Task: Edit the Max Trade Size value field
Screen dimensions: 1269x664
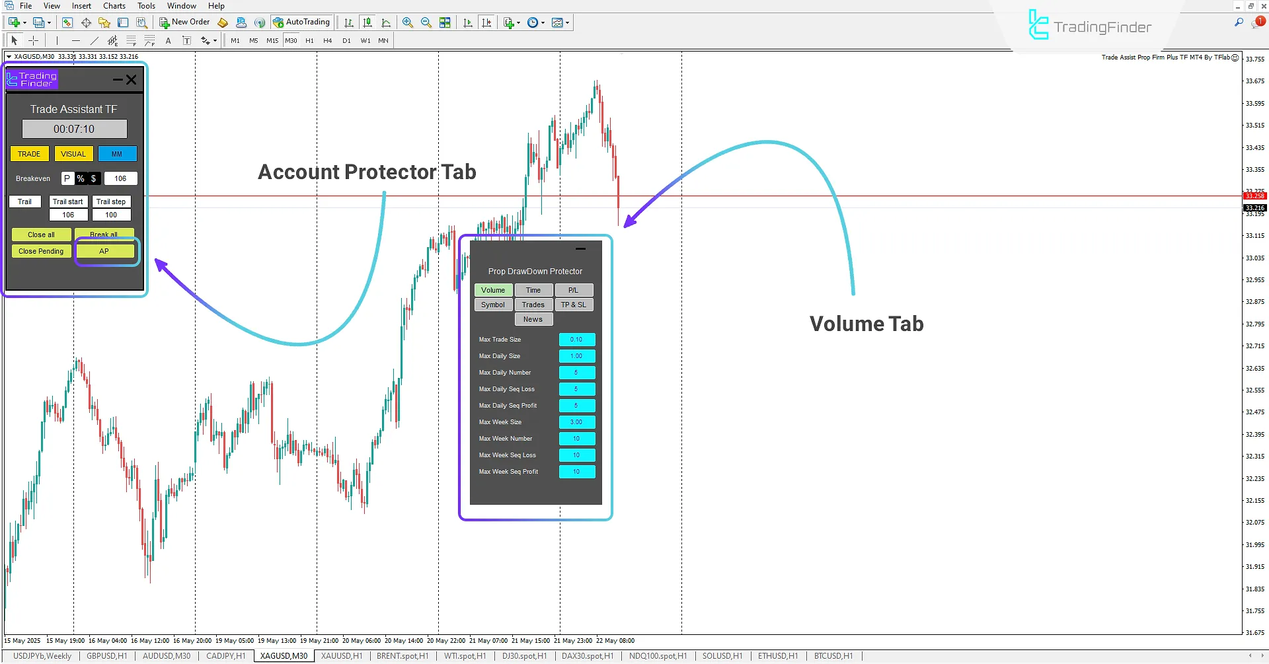Action: 576,339
